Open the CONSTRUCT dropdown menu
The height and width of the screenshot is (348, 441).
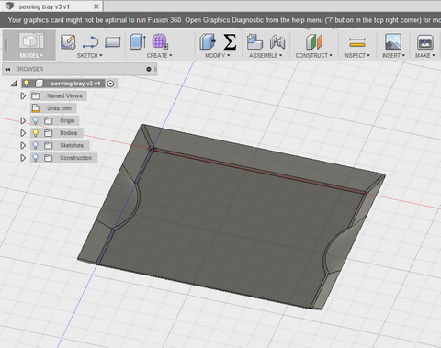(x=313, y=55)
